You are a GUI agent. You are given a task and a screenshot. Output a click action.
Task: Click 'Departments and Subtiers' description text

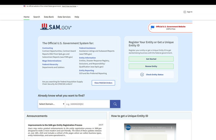[53, 67]
